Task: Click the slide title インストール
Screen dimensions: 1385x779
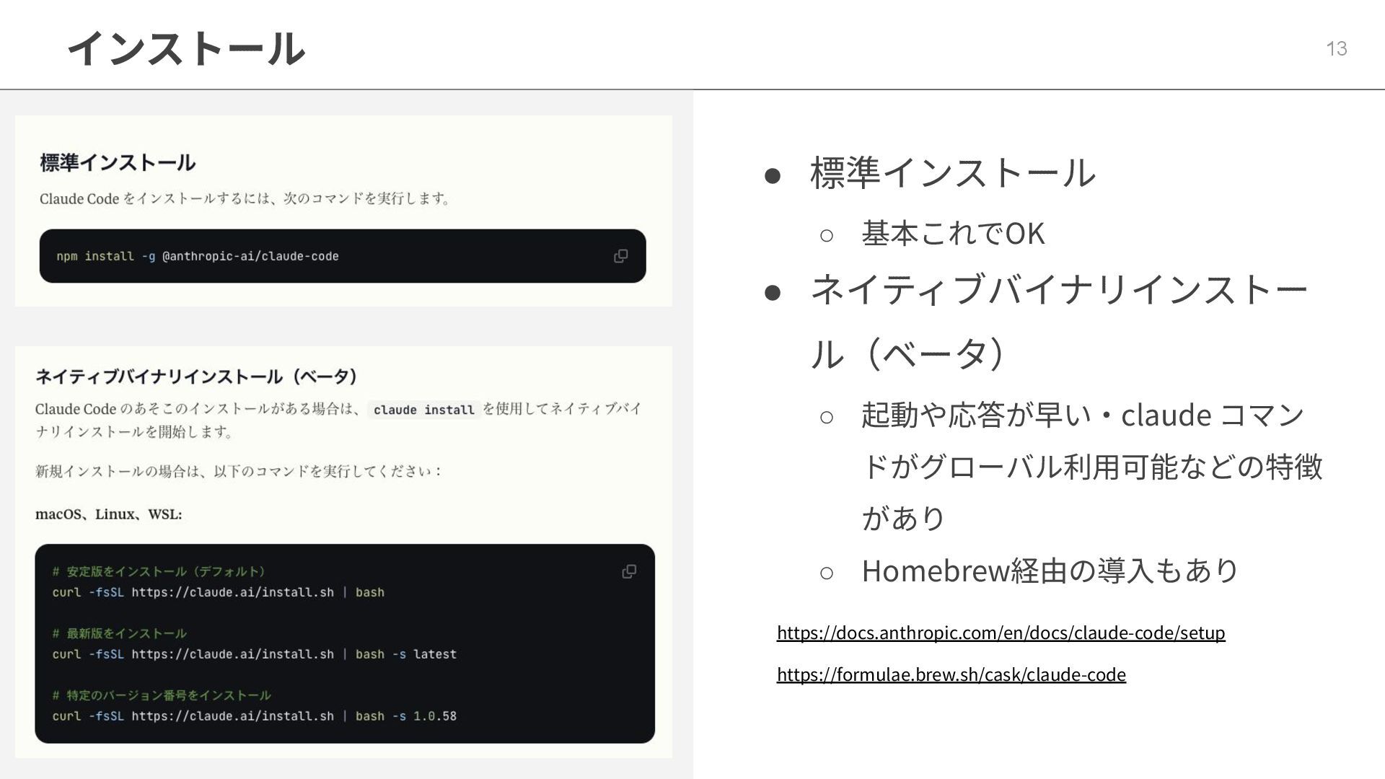Action: 186,48
